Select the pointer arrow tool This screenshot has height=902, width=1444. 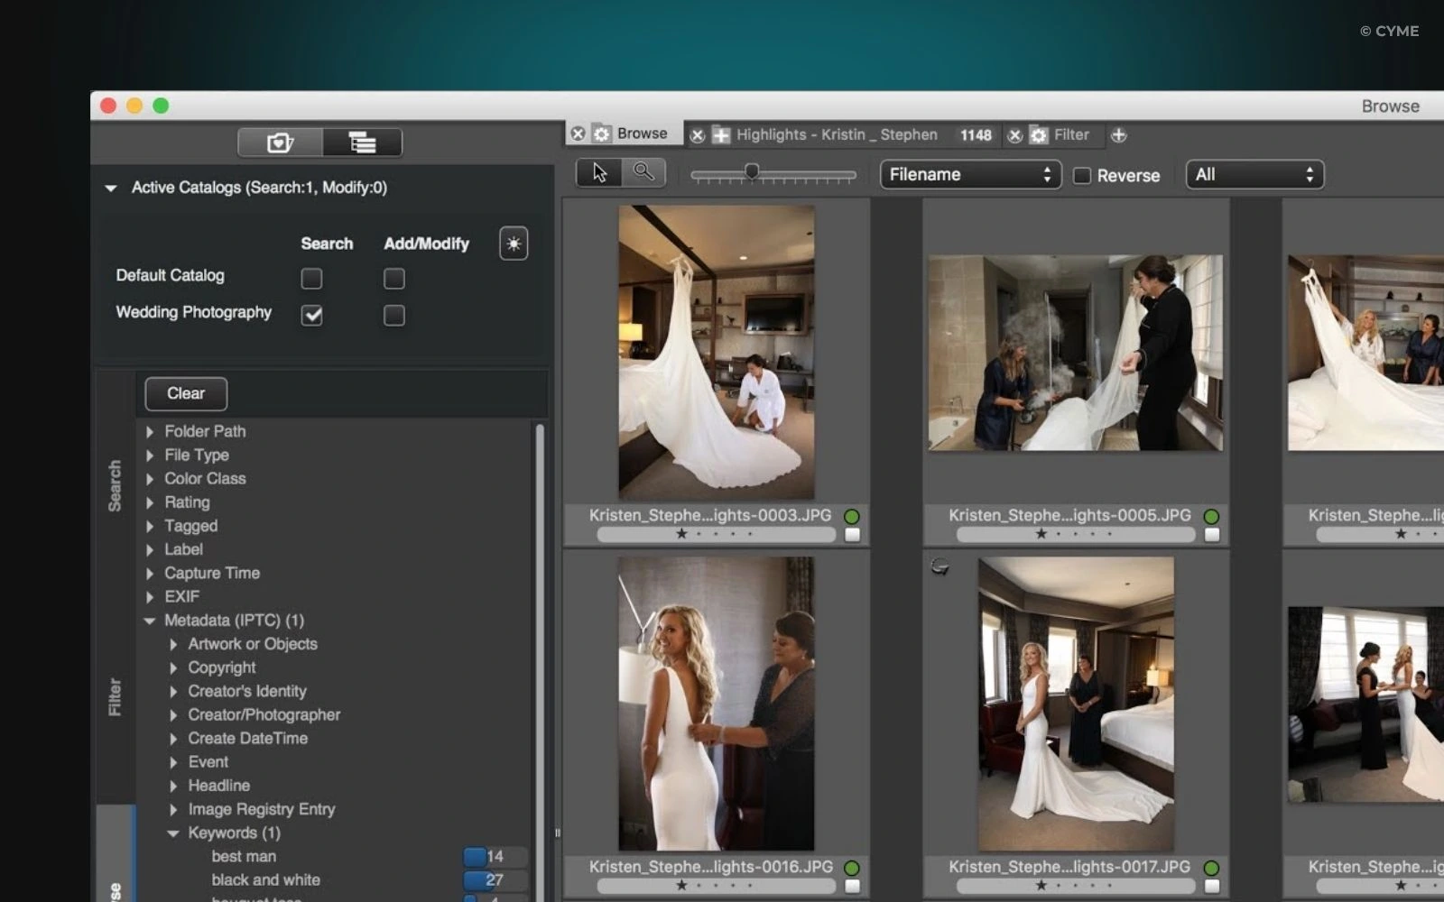click(599, 172)
